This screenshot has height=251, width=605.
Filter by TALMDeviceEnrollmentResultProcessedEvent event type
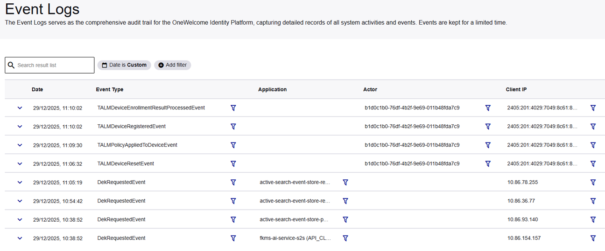[x=233, y=108]
